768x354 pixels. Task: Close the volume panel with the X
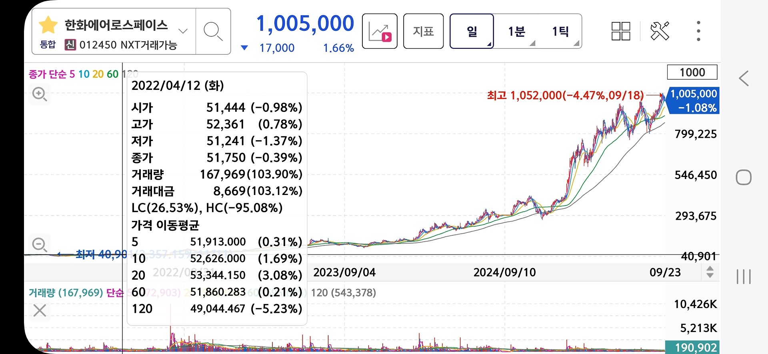pyautogui.click(x=40, y=310)
